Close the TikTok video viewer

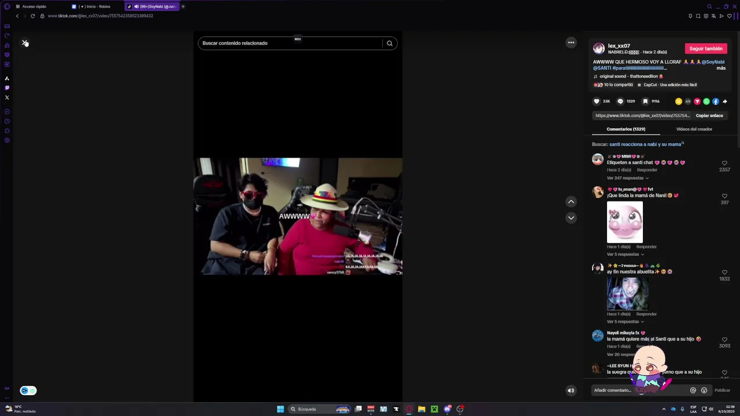(25, 43)
